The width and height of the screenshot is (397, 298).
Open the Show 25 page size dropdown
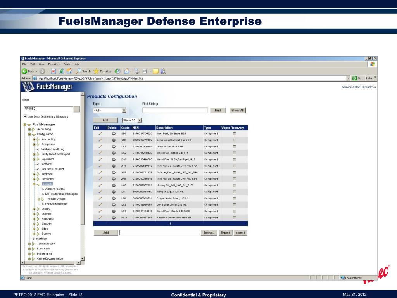tap(132, 120)
